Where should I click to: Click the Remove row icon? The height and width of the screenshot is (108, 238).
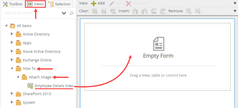(x=198, y=11)
